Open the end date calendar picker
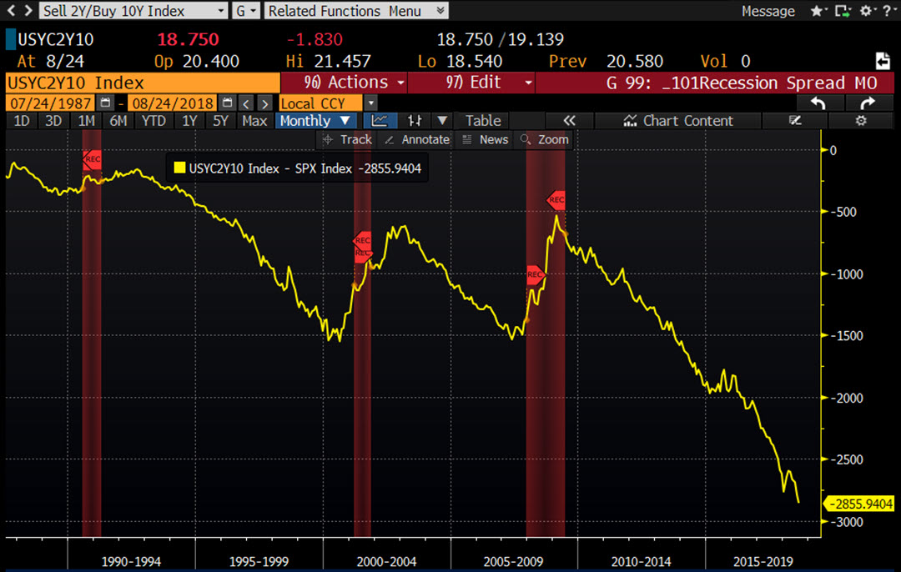 (228, 103)
